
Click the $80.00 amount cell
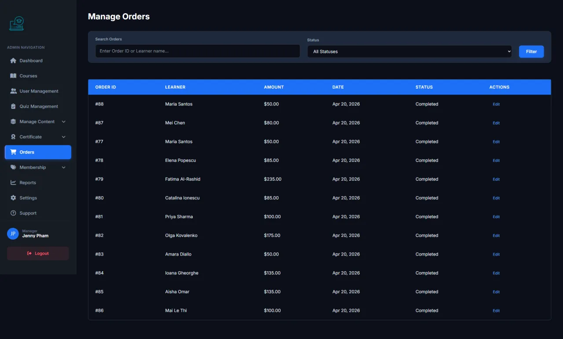(271, 123)
